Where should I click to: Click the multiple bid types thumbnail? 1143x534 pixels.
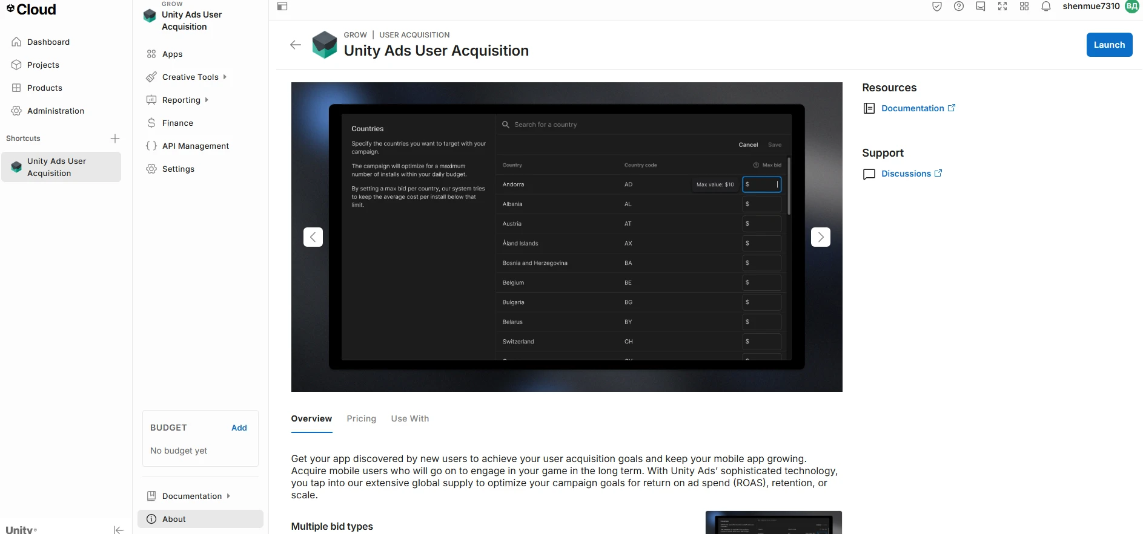pos(774,523)
